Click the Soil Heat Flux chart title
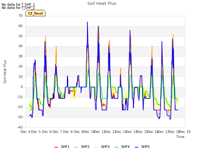 click(x=102, y=4)
